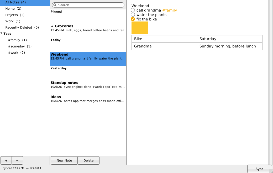Click the 'Bike' table cell

(164, 39)
